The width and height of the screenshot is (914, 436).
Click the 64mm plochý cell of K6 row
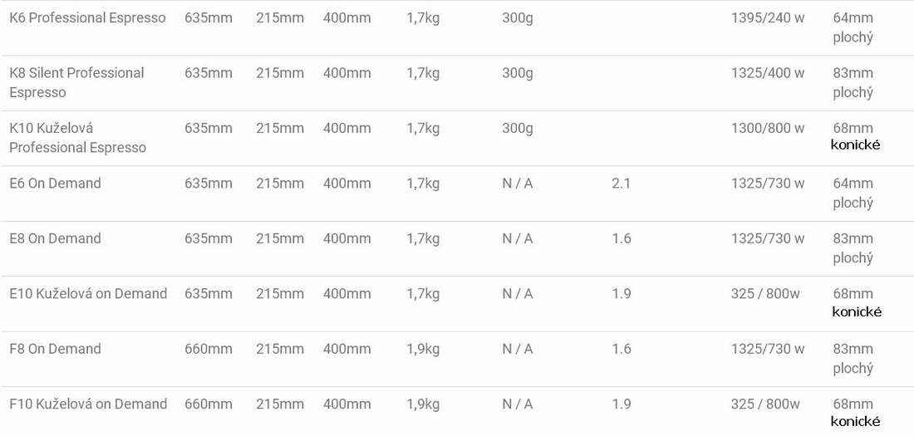(853, 28)
